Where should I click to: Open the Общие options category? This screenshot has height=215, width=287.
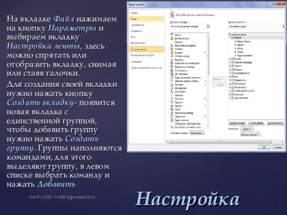point(146,13)
